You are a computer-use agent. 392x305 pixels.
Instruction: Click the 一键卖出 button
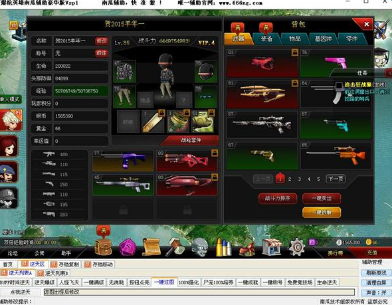[322, 198]
